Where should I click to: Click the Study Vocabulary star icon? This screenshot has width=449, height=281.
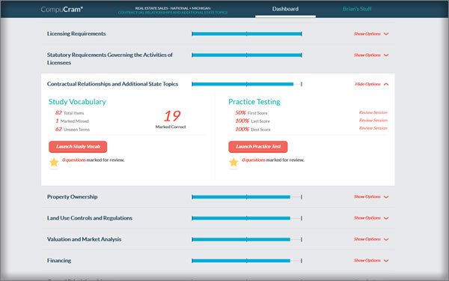coord(54,163)
